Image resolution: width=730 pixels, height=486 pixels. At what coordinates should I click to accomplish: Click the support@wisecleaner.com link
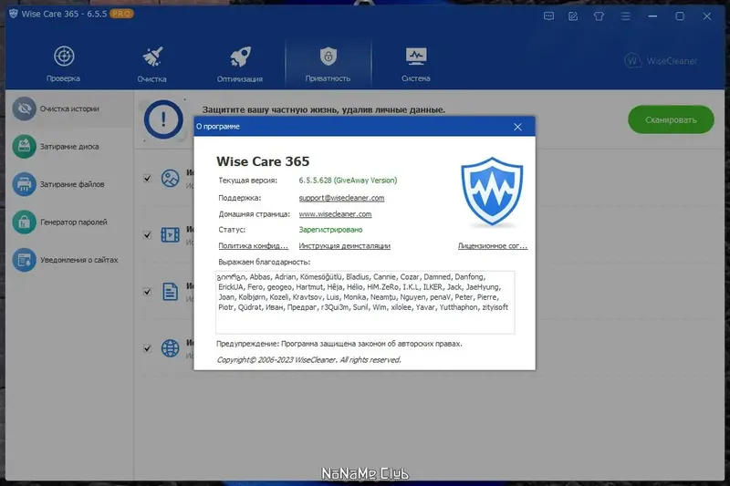coord(341,198)
